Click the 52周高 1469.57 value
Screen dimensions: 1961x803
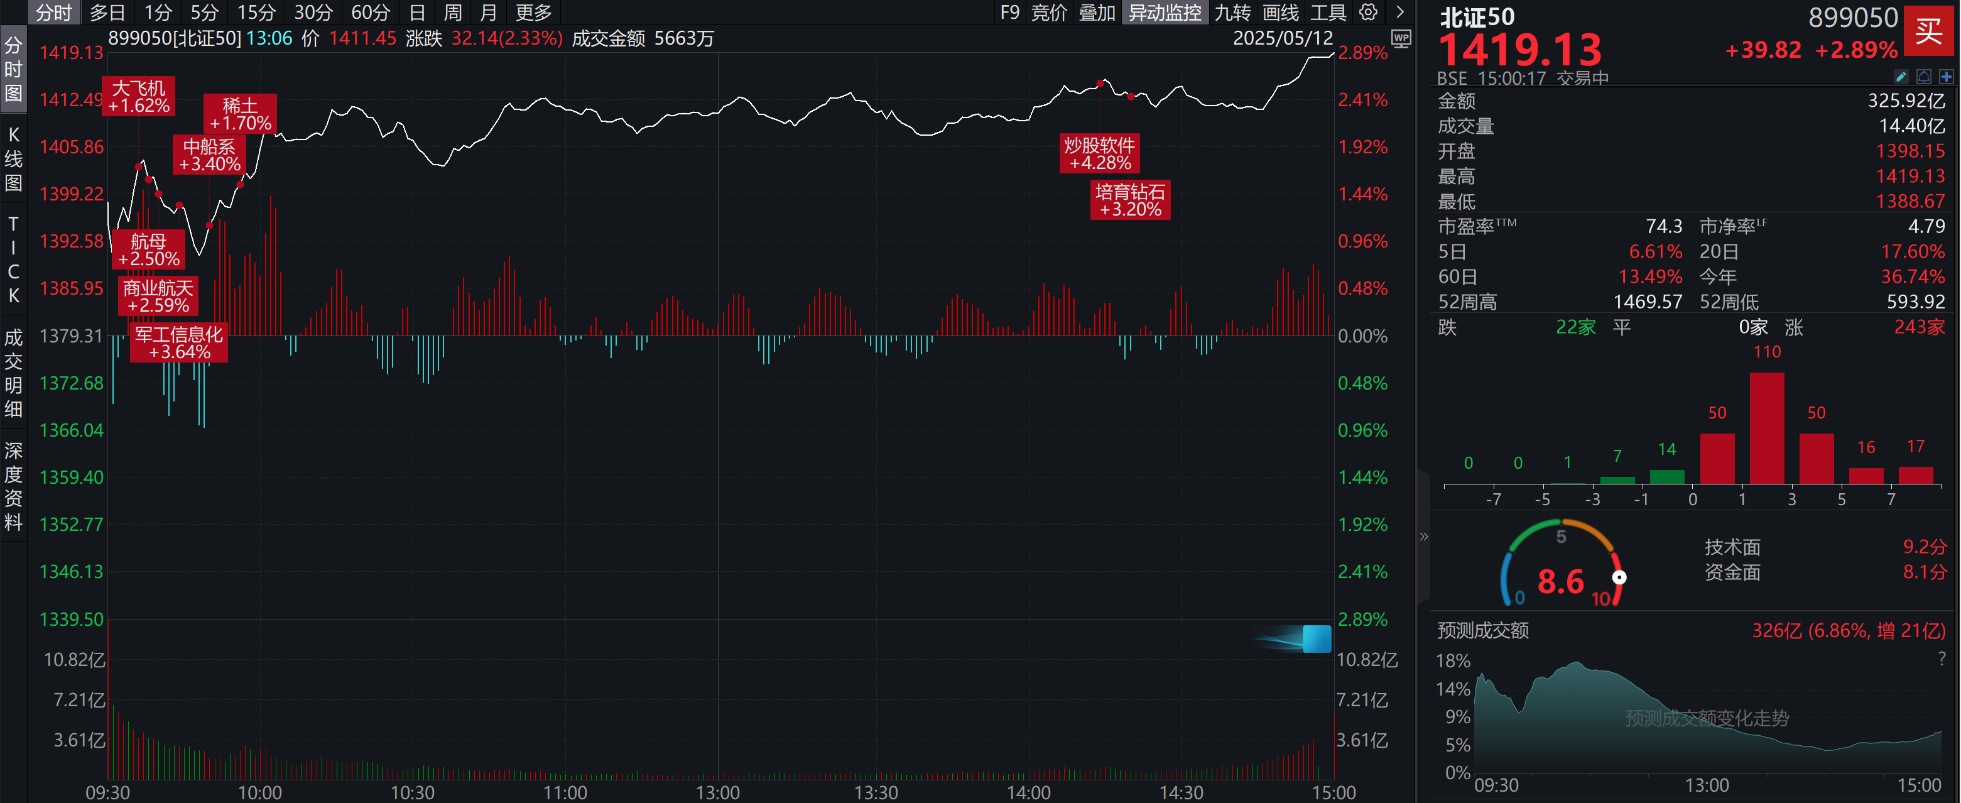click(1648, 302)
